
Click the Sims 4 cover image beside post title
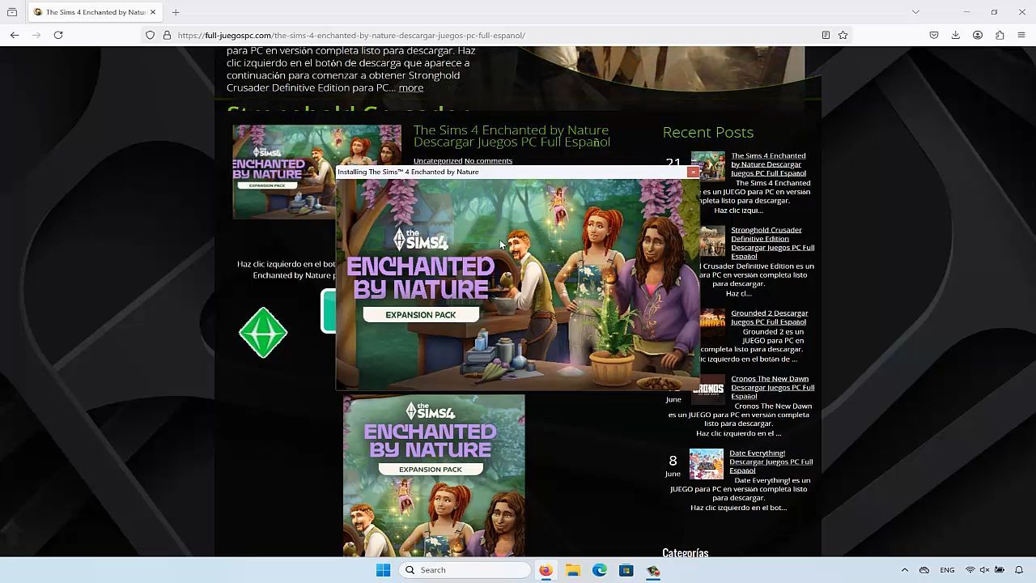click(x=285, y=172)
